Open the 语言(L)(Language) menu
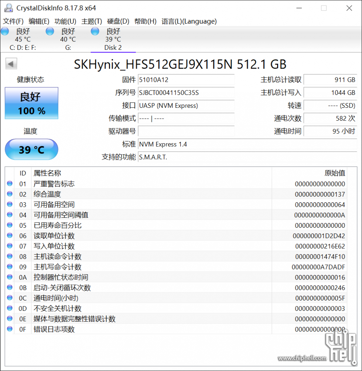 point(189,21)
